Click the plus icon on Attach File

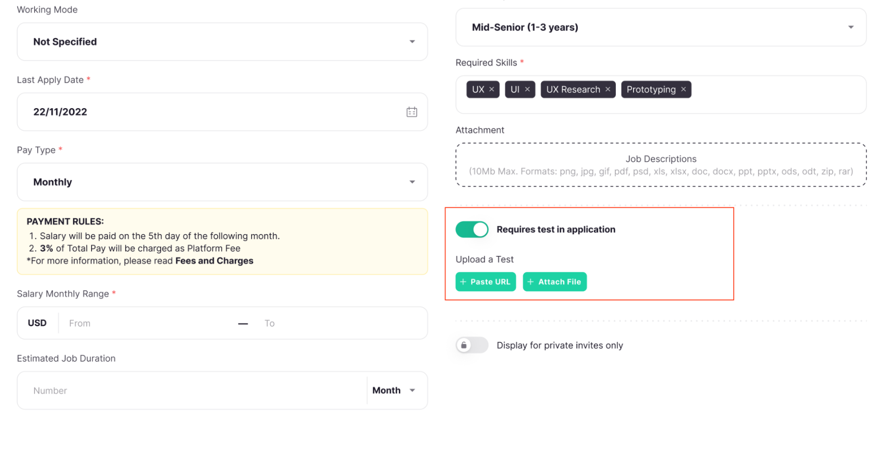(530, 282)
